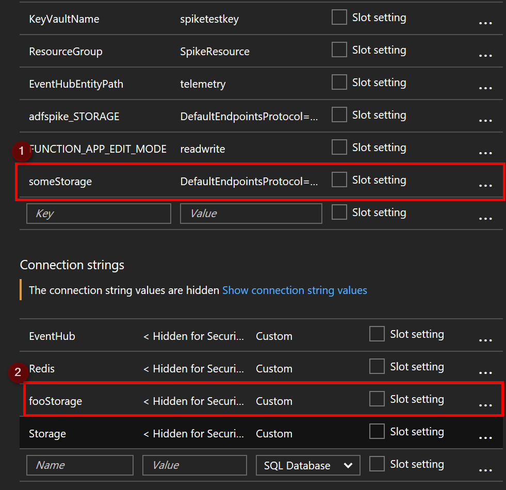Image resolution: width=506 pixels, height=490 pixels.
Task: Focus the new connection string Value field
Action: click(194, 465)
